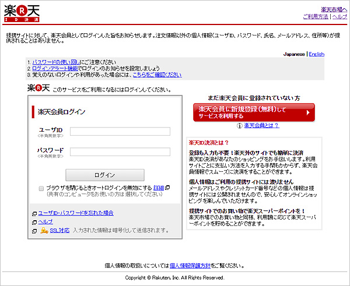The height and width of the screenshot is (286, 350).
Task: Click the white arrow on red registration button
Action: pos(308,112)
